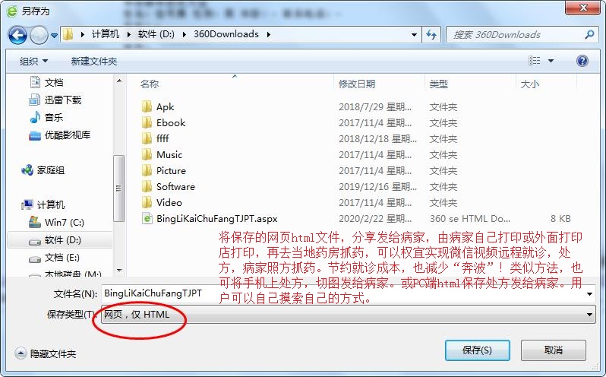
Task: Click the sidebar vertical scrollbar thumb
Action: 118,188
